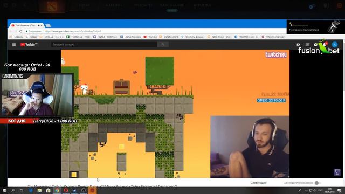Open the Dota 2 - Watch bookmark
The image size is (345, 194).
click(x=105, y=37)
